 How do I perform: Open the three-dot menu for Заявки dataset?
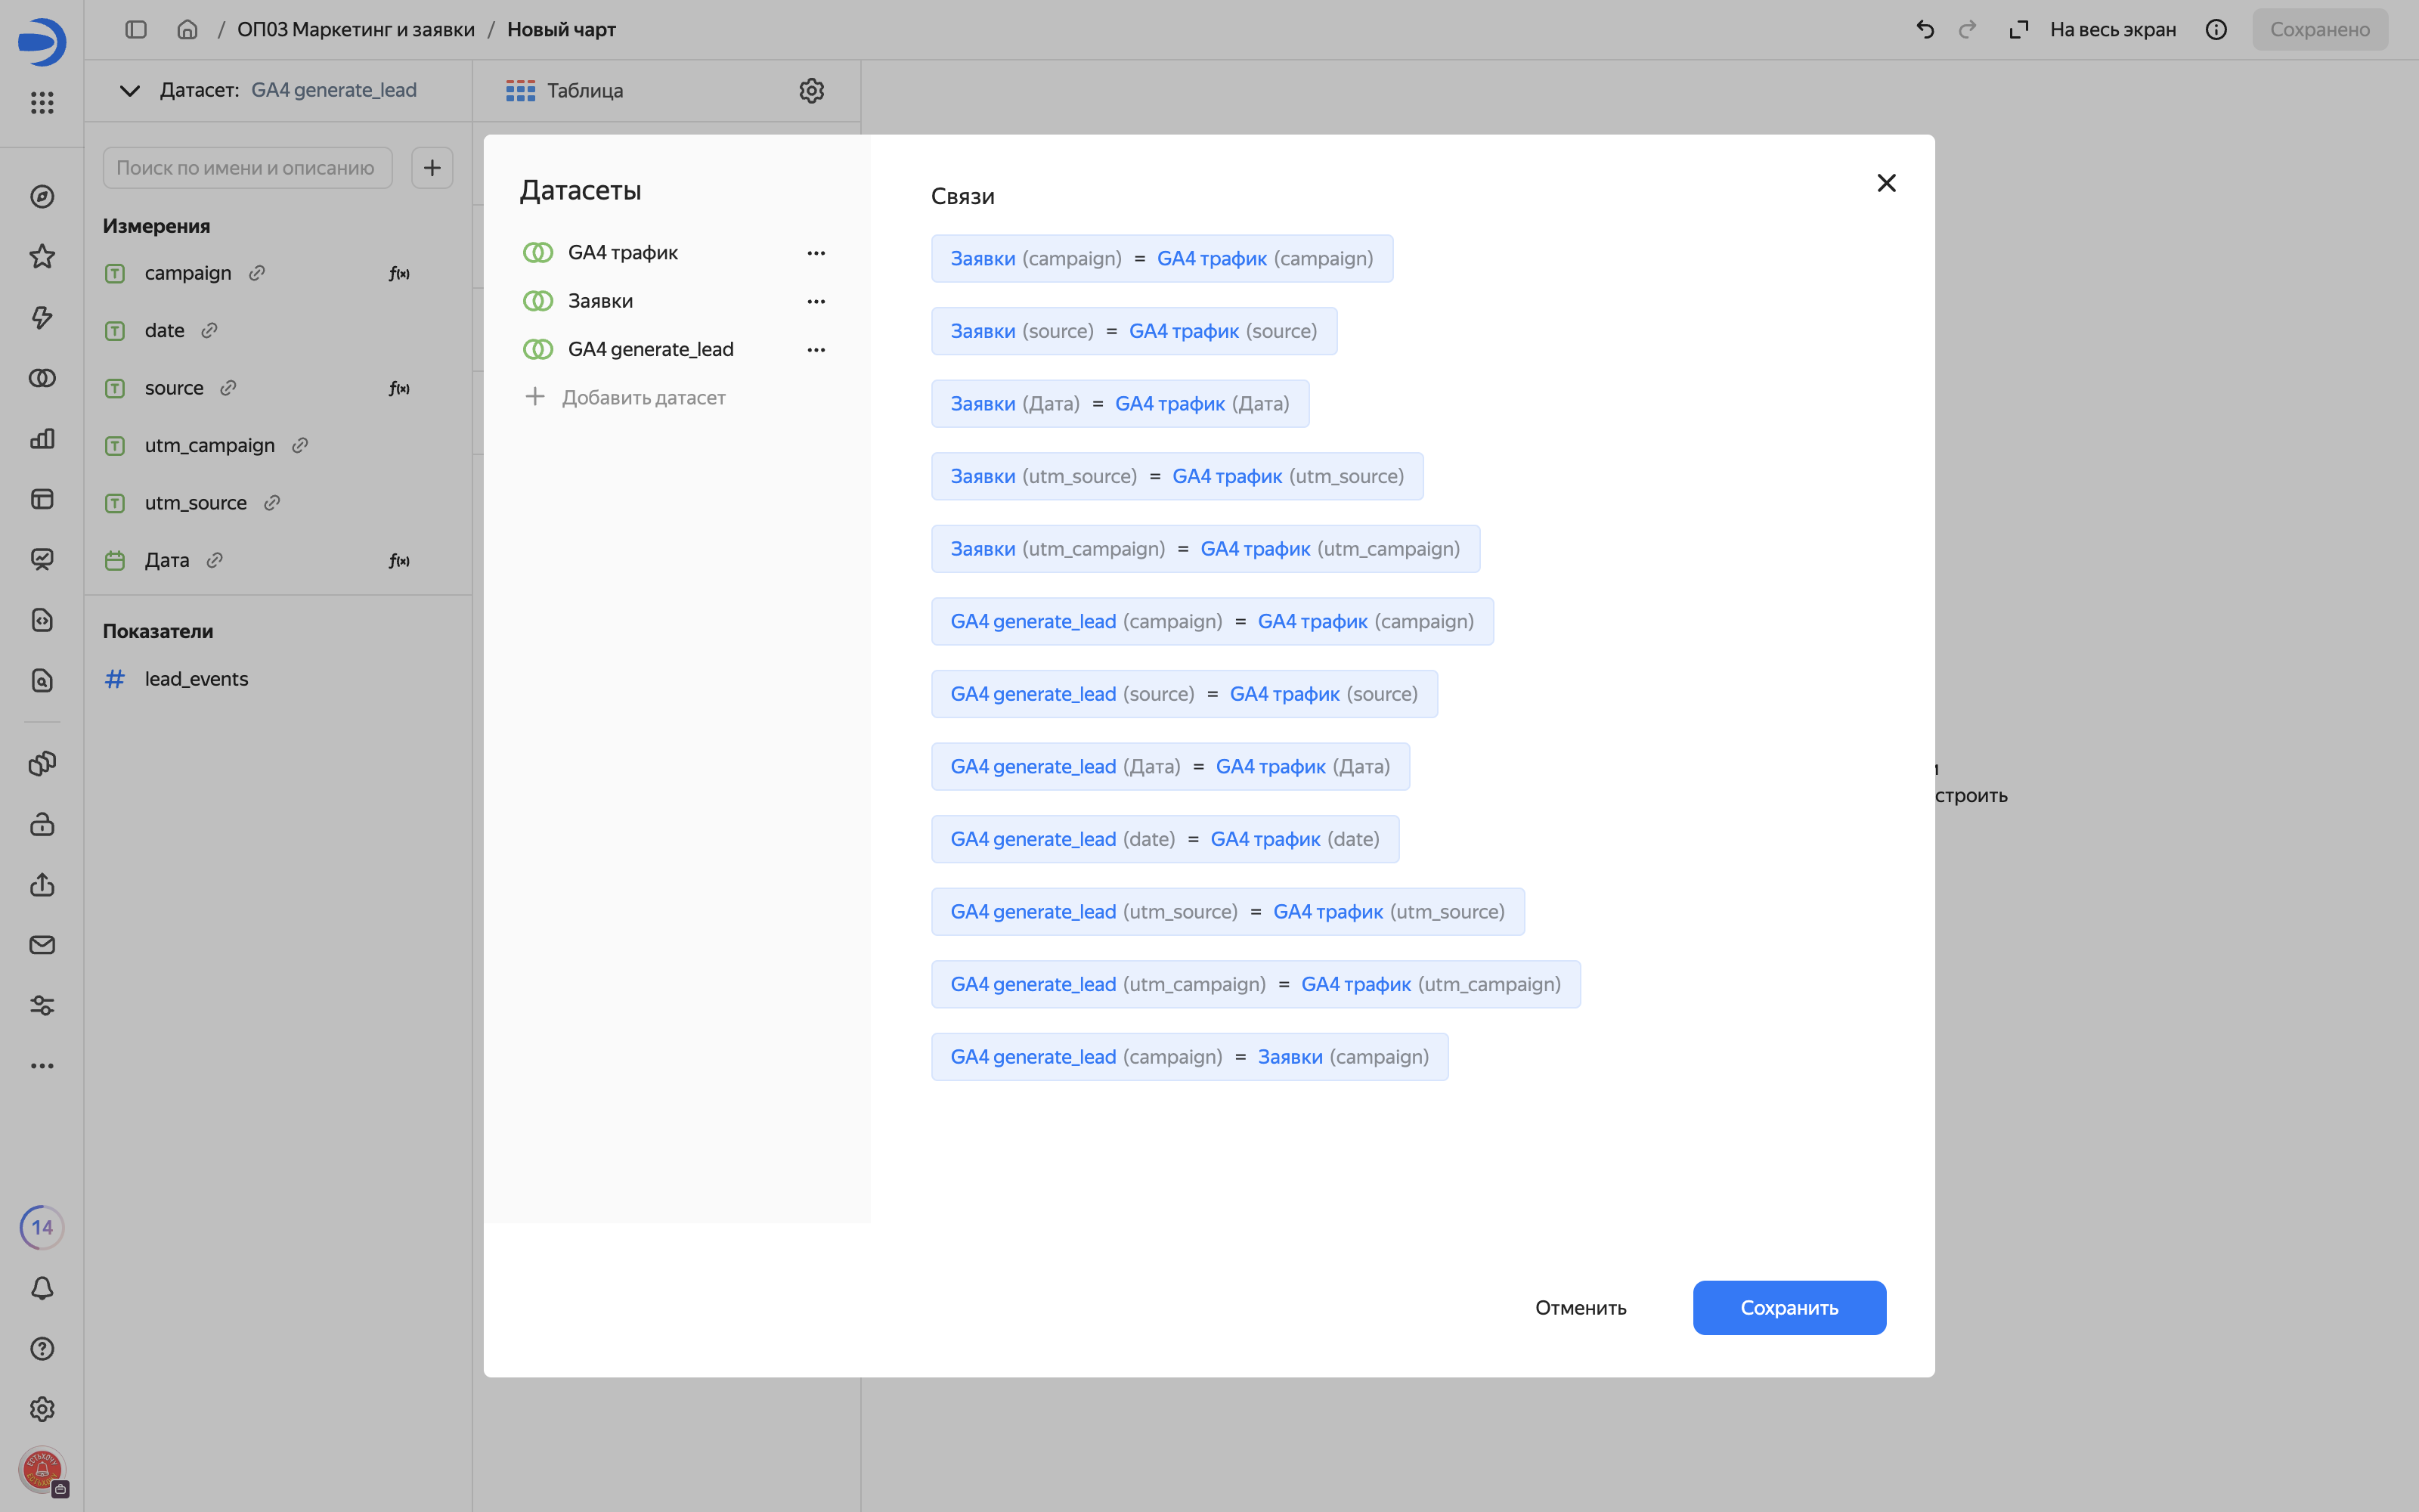coord(816,301)
